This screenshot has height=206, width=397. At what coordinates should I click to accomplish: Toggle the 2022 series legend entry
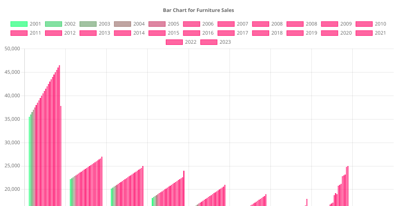182,42
